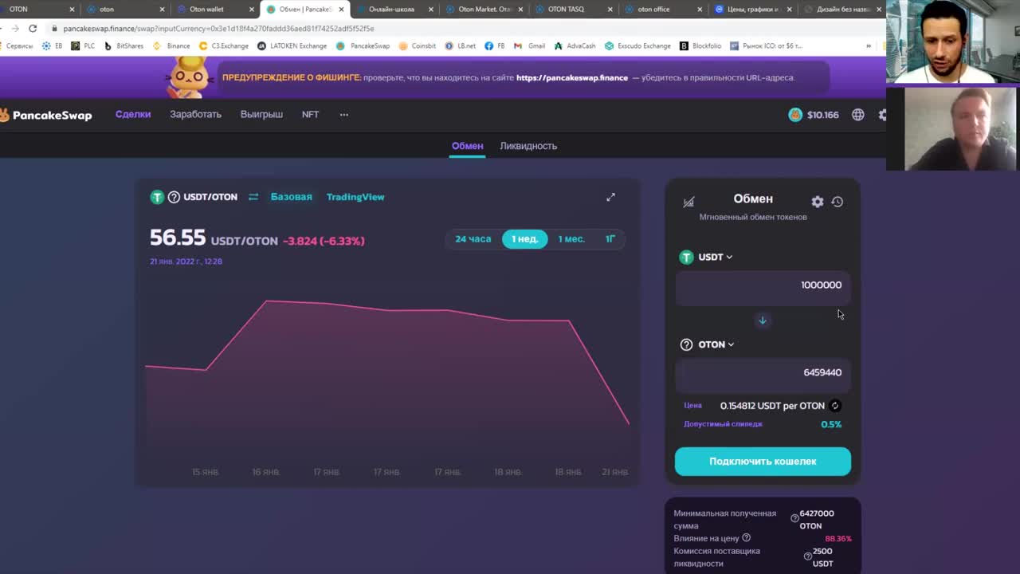
Task: Click slippage tolerance value 0.5%
Action: (831, 424)
